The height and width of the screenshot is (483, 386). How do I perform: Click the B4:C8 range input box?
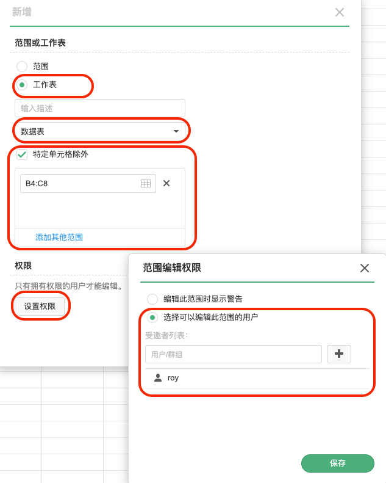point(88,184)
